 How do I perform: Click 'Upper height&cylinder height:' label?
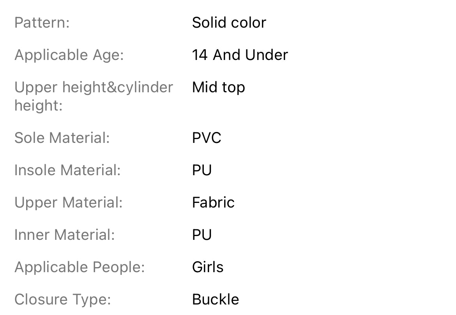tap(94, 96)
